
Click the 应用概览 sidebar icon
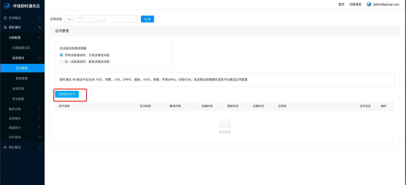(5, 18)
